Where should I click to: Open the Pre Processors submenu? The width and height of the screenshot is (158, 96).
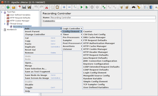tap(72, 37)
